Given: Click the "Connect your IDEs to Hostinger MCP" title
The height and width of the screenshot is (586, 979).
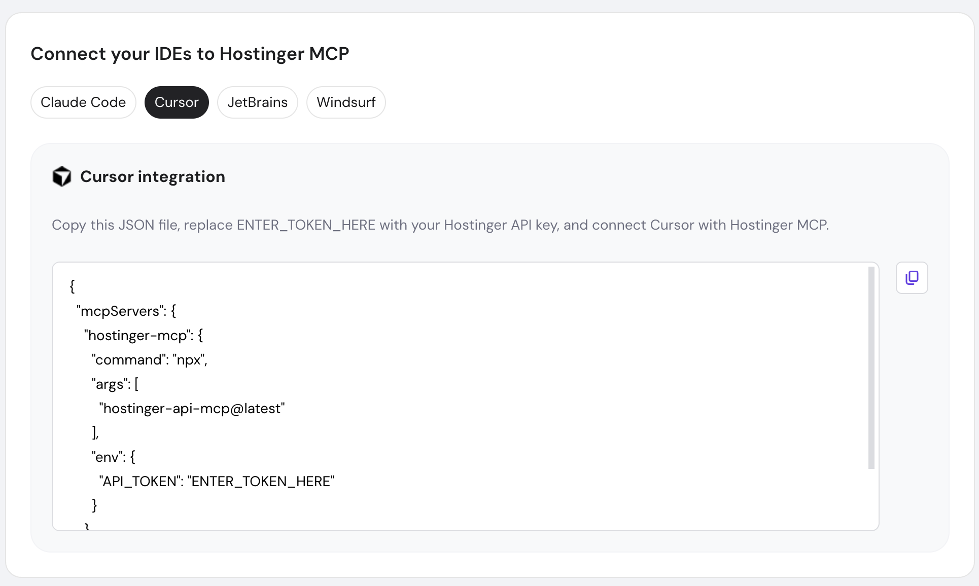Looking at the screenshot, I should pyautogui.click(x=190, y=54).
